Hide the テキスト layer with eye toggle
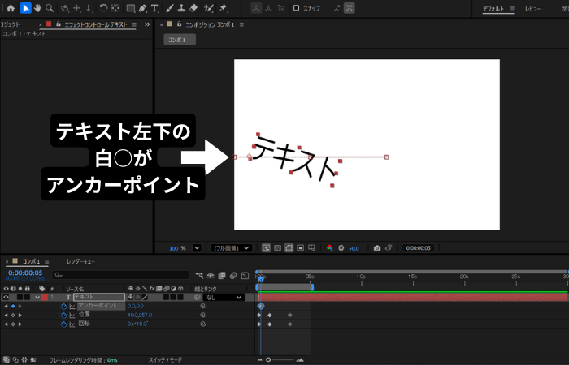The width and height of the screenshot is (569, 365). (6, 298)
